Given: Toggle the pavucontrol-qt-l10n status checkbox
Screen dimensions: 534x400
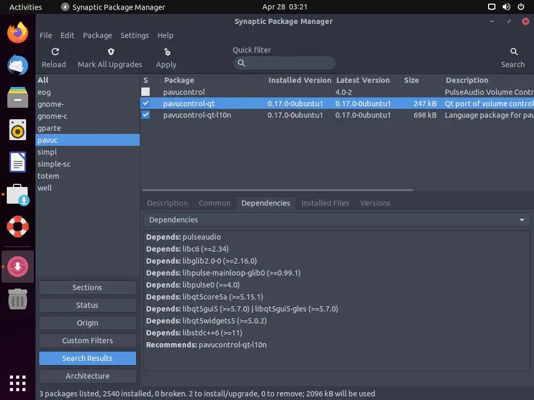Looking at the screenshot, I should 145,115.
